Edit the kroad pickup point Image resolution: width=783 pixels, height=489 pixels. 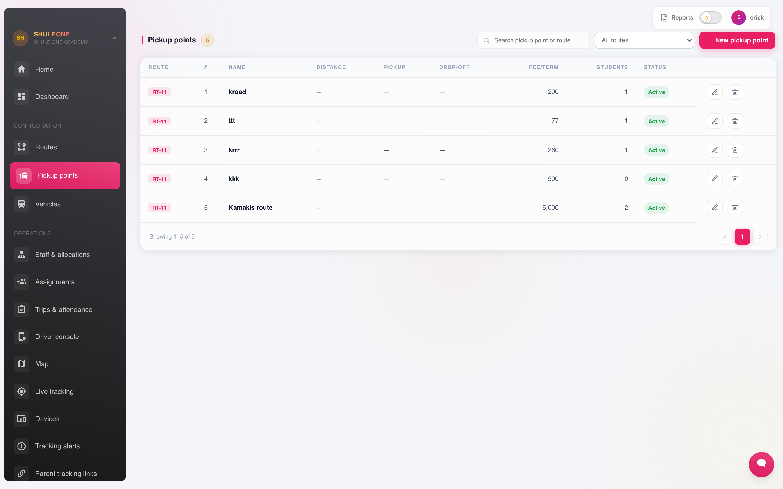tap(715, 92)
